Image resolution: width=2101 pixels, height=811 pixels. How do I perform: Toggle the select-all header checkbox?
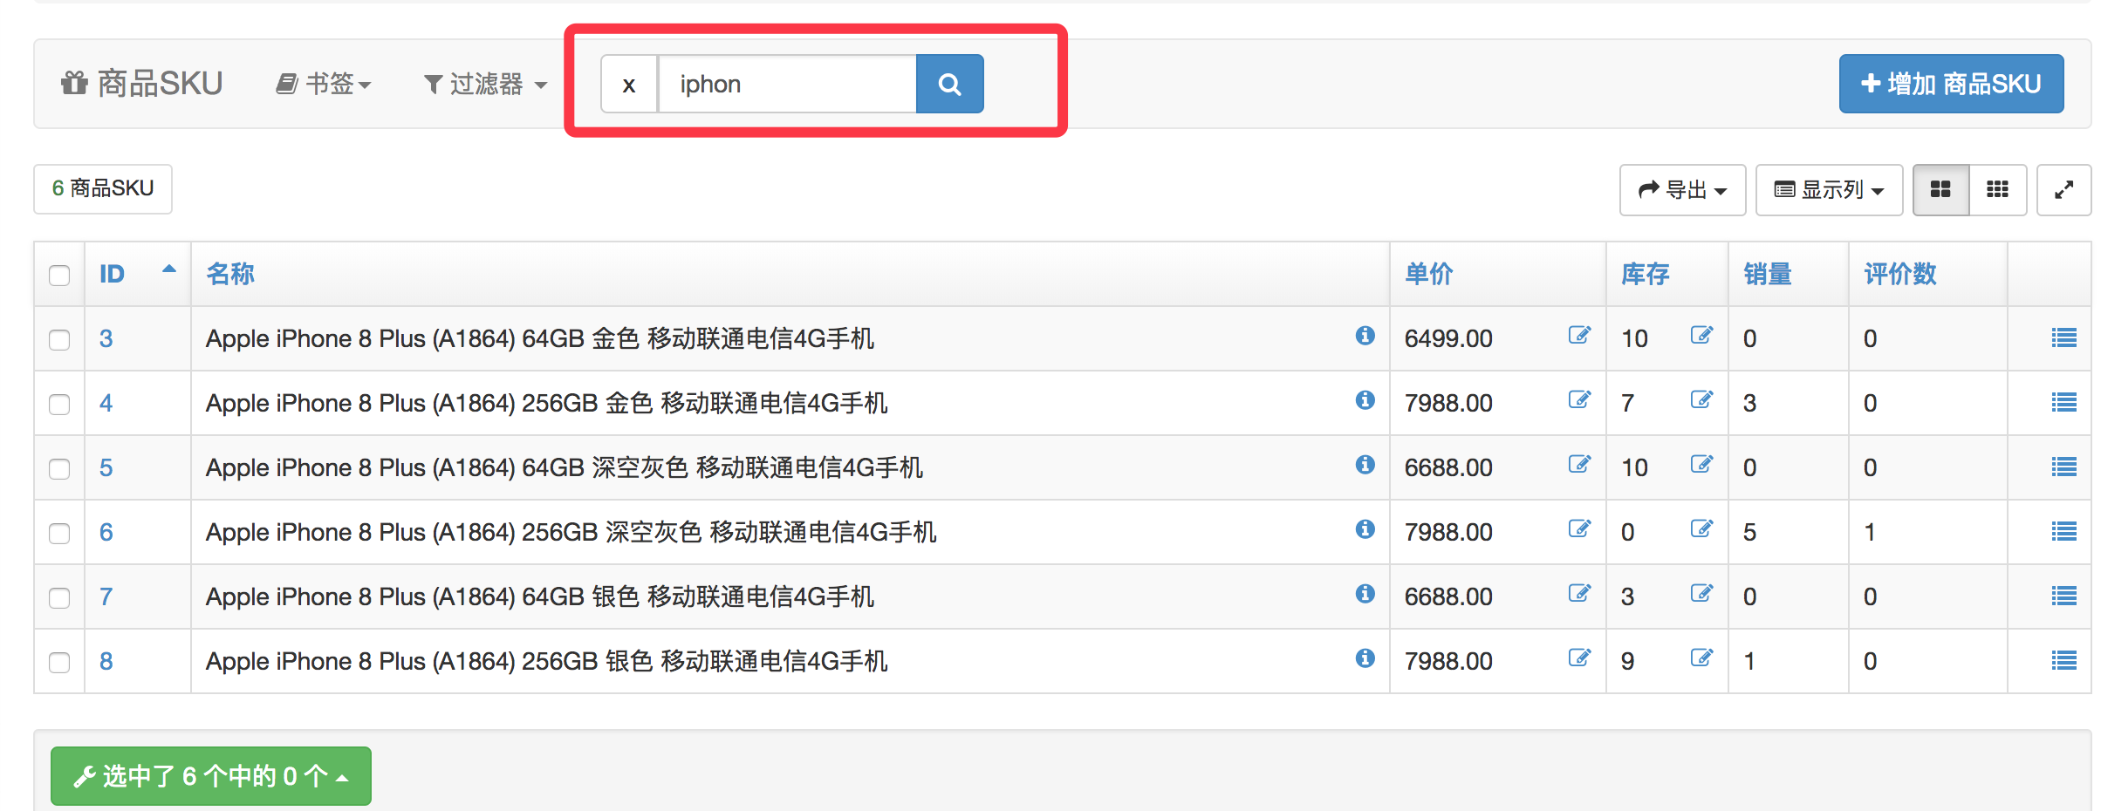pos(59,275)
